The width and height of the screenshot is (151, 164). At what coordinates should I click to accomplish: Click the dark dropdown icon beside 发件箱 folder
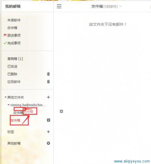tap(49, 120)
